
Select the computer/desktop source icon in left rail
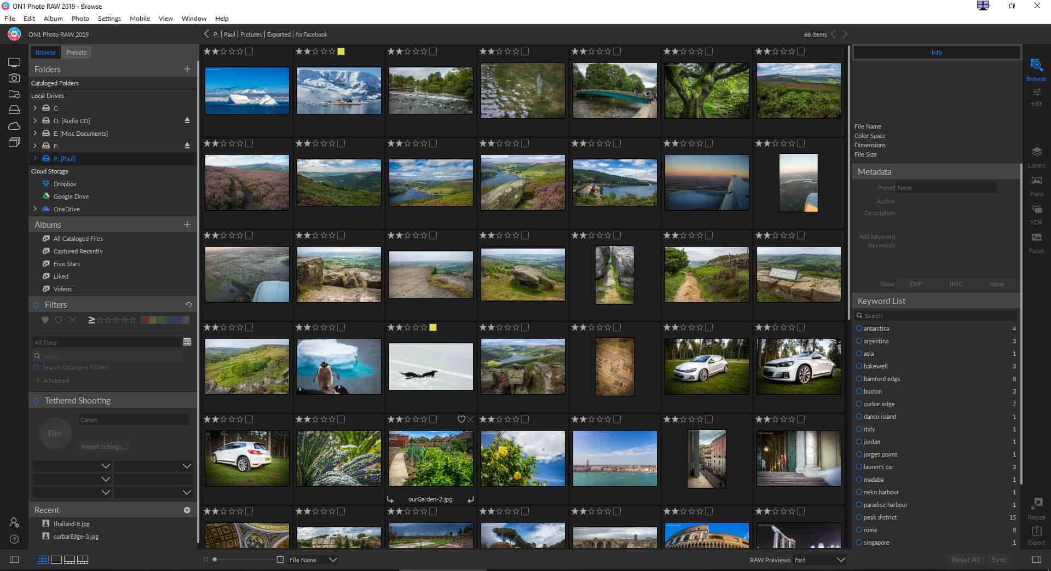pyautogui.click(x=14, y=62)
